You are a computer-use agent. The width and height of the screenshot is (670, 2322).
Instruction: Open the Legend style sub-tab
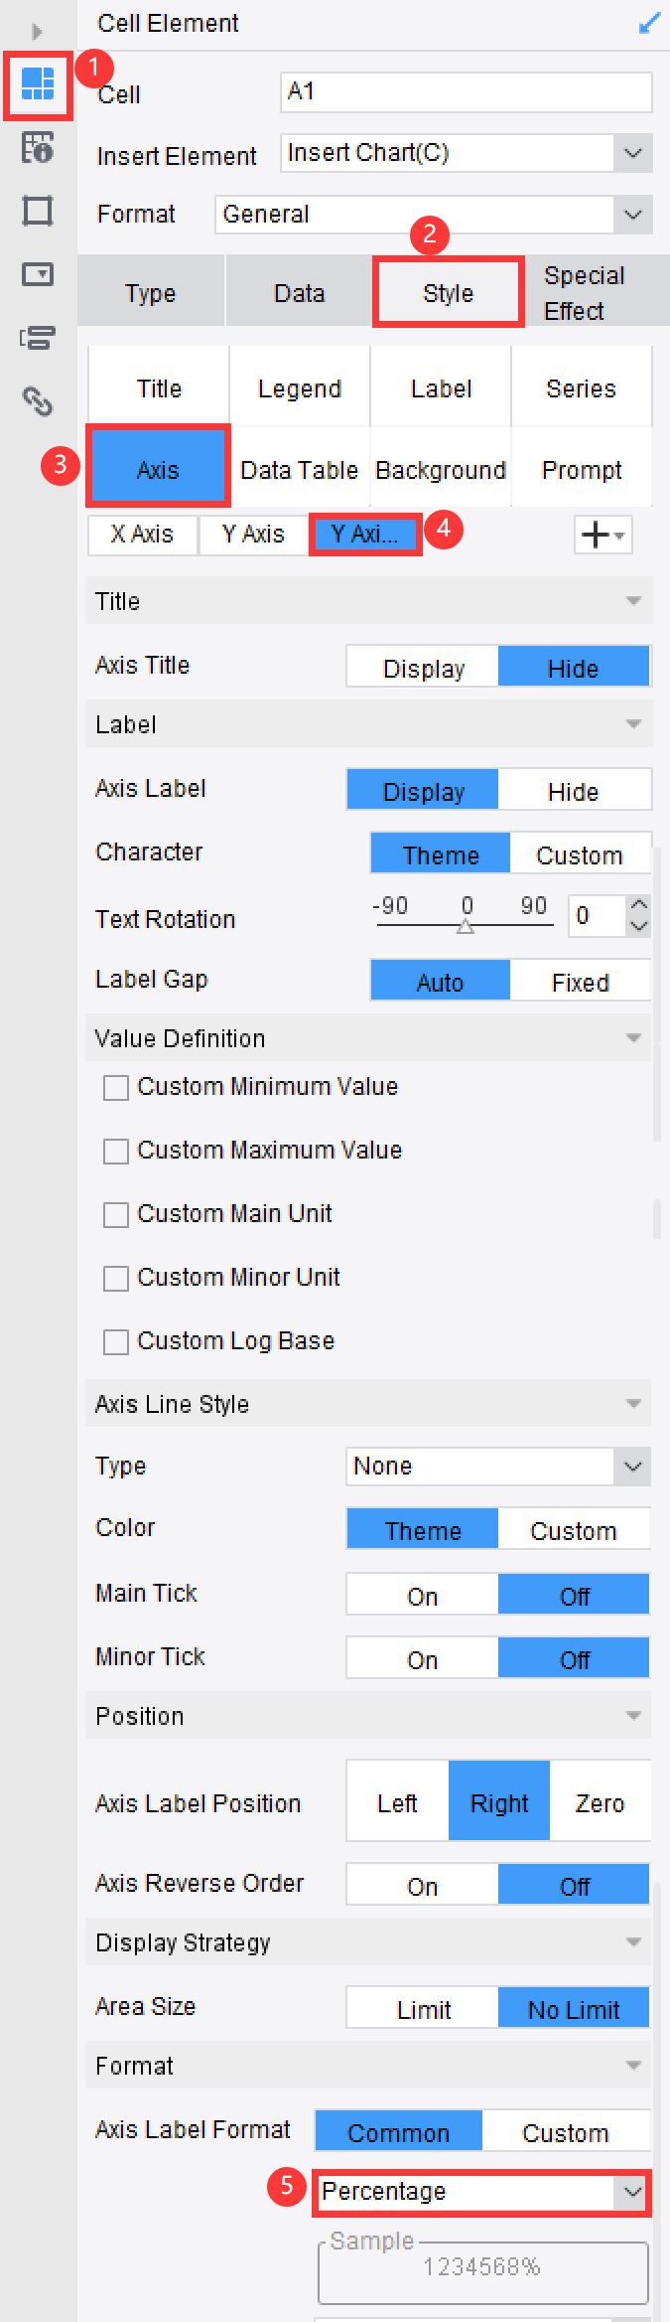(x=300, y=388)
